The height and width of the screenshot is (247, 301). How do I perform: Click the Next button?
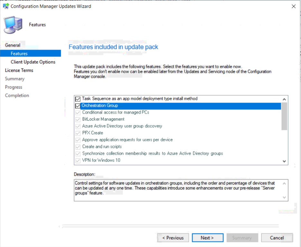[x=207, y=238]
